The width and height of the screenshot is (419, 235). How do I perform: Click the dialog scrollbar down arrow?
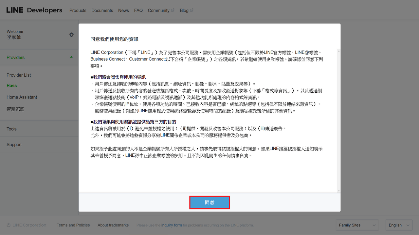338,191
